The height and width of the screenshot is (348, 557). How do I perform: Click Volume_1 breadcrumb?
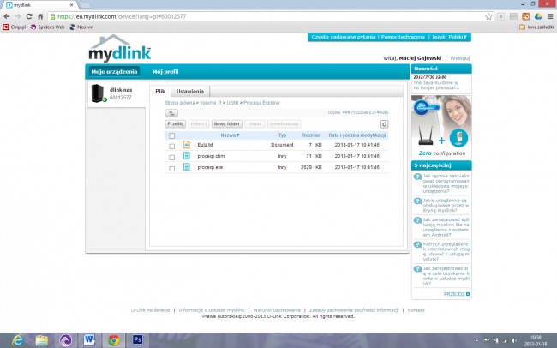point(210,103)
